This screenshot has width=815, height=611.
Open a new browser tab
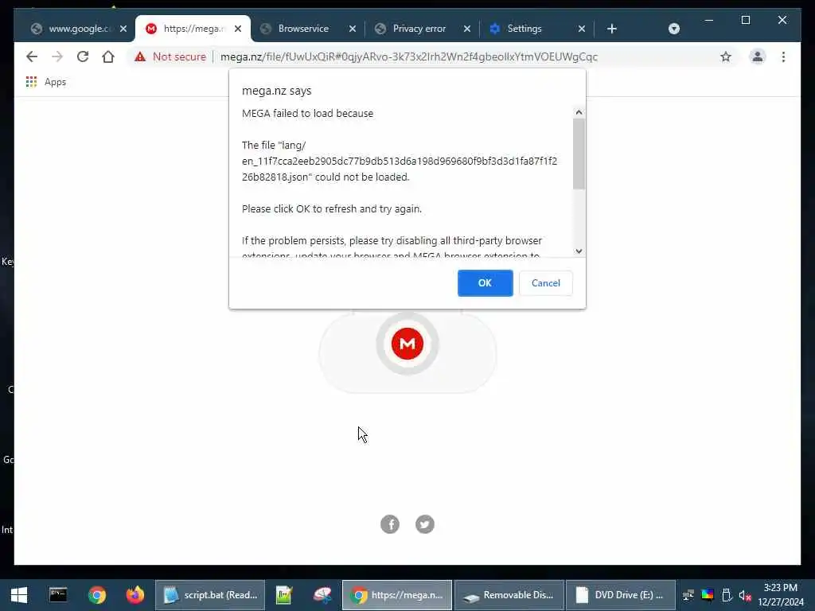coord(612,29)
